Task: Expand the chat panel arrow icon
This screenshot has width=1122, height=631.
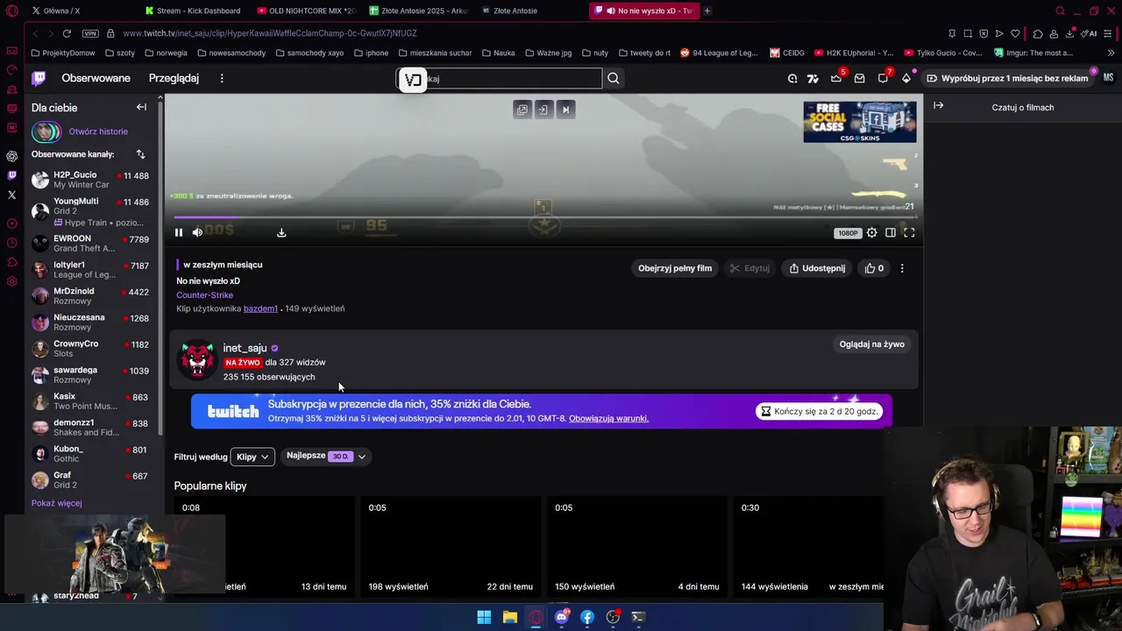Action: click(938, 106)
